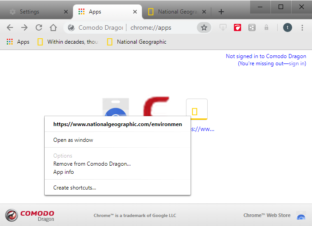Select the Apps tab
312x226 pixels.
tap(107, 12)
